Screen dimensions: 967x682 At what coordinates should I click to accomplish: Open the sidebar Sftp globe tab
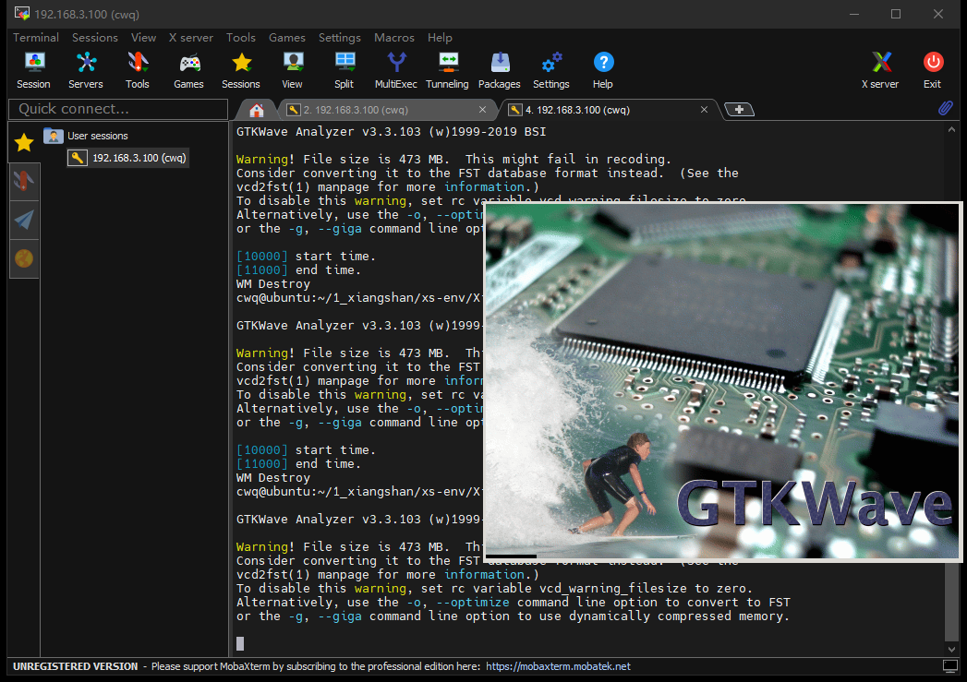pyautogui.click(x=24, y=258)
